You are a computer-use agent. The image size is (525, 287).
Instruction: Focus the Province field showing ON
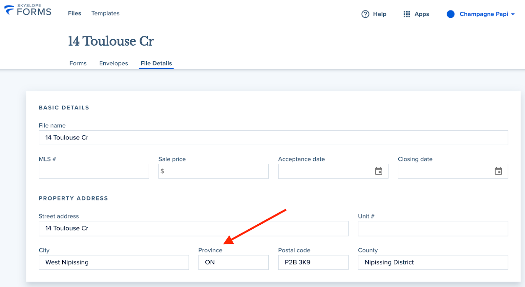point(234,262)
